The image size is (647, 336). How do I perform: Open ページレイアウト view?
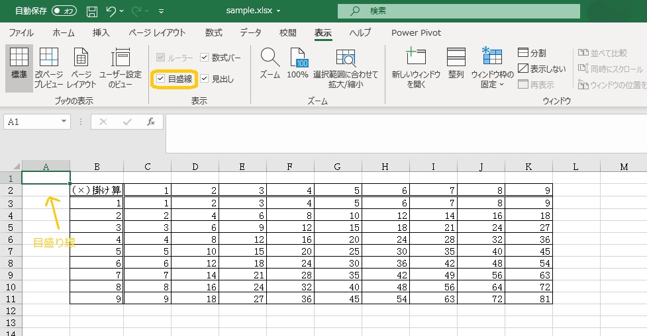point(81,59)
